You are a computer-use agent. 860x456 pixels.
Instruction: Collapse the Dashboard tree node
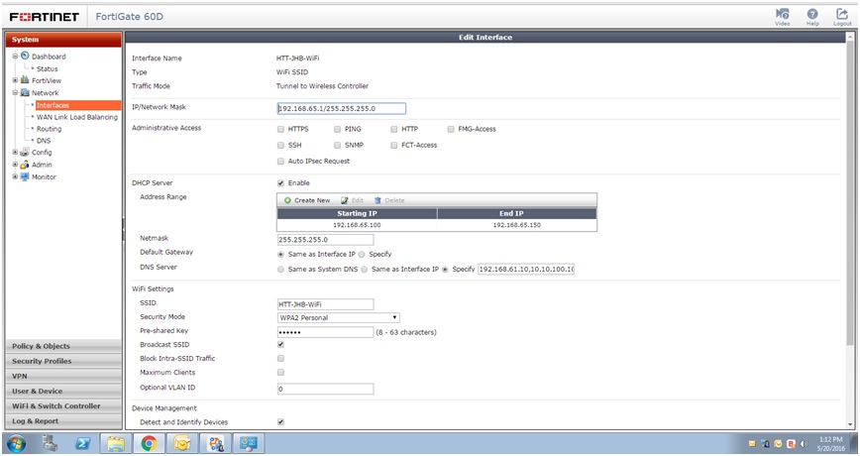[x=16, y=56]
